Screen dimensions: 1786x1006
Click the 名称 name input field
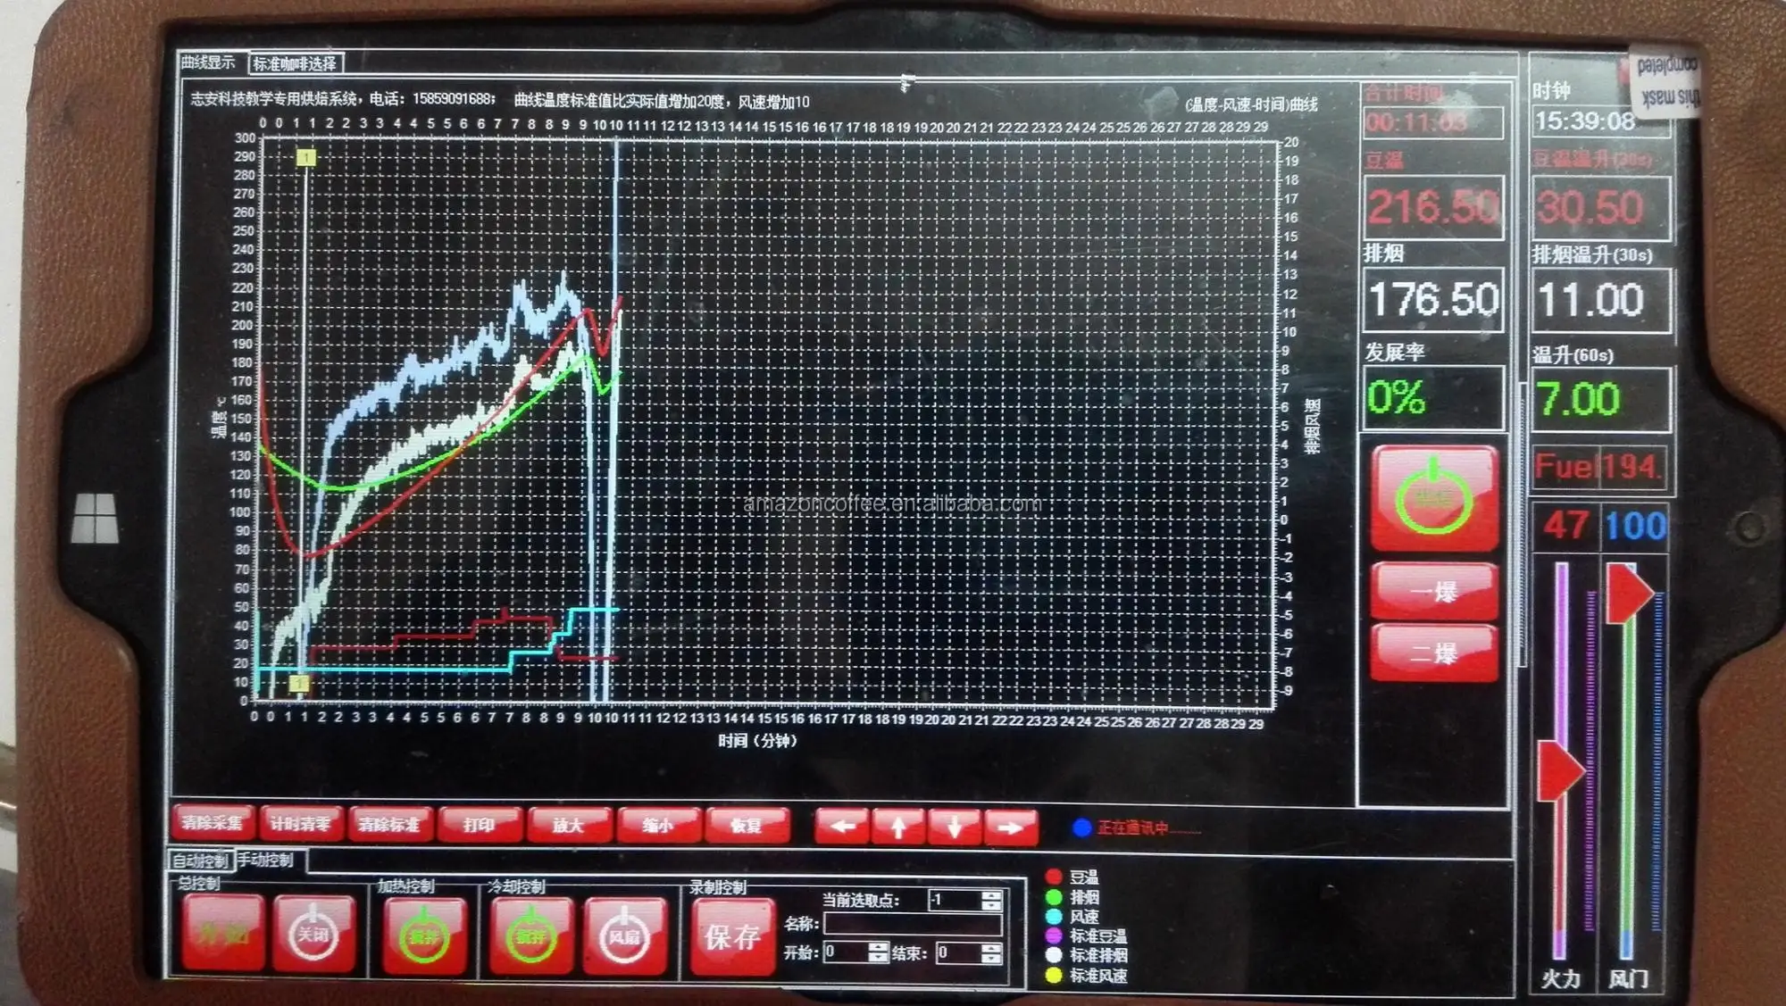(x=912, y=924)
